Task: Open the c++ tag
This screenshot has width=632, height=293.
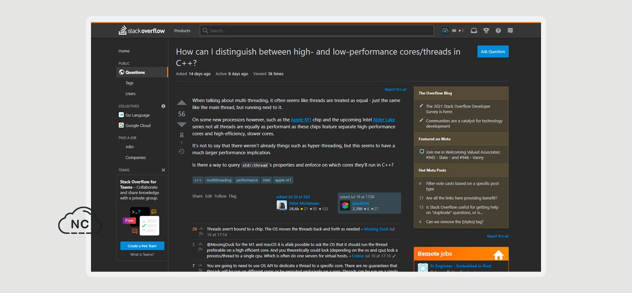Action: pos(198,180)
